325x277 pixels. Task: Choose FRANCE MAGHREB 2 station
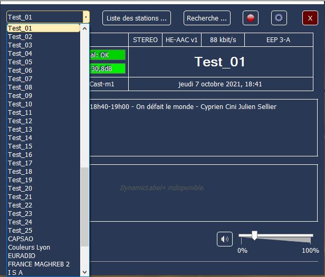43,264
